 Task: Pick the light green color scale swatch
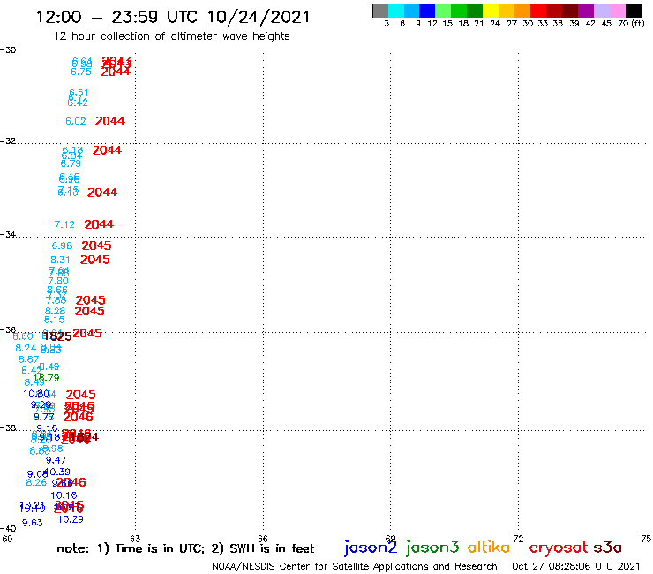pos(443,11)
